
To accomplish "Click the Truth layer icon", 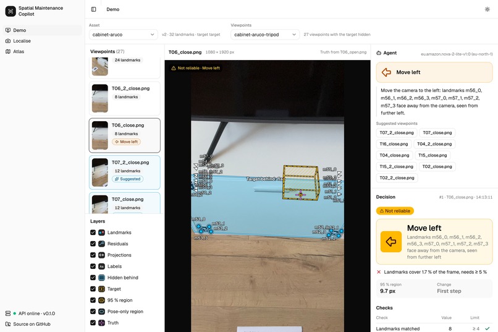I will click(x=101, y=323).
